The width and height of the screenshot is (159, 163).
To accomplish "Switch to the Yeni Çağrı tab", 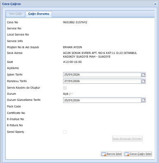I will pyautogui.click(x=16, y=14).
